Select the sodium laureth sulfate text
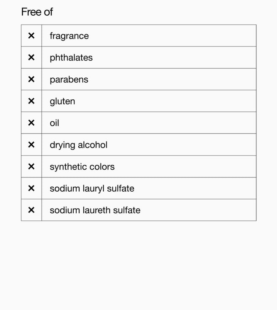 (95, 210)
